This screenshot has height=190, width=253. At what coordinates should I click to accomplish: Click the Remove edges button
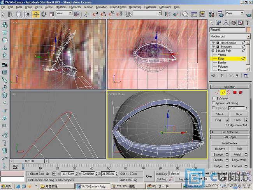[220, 149]
